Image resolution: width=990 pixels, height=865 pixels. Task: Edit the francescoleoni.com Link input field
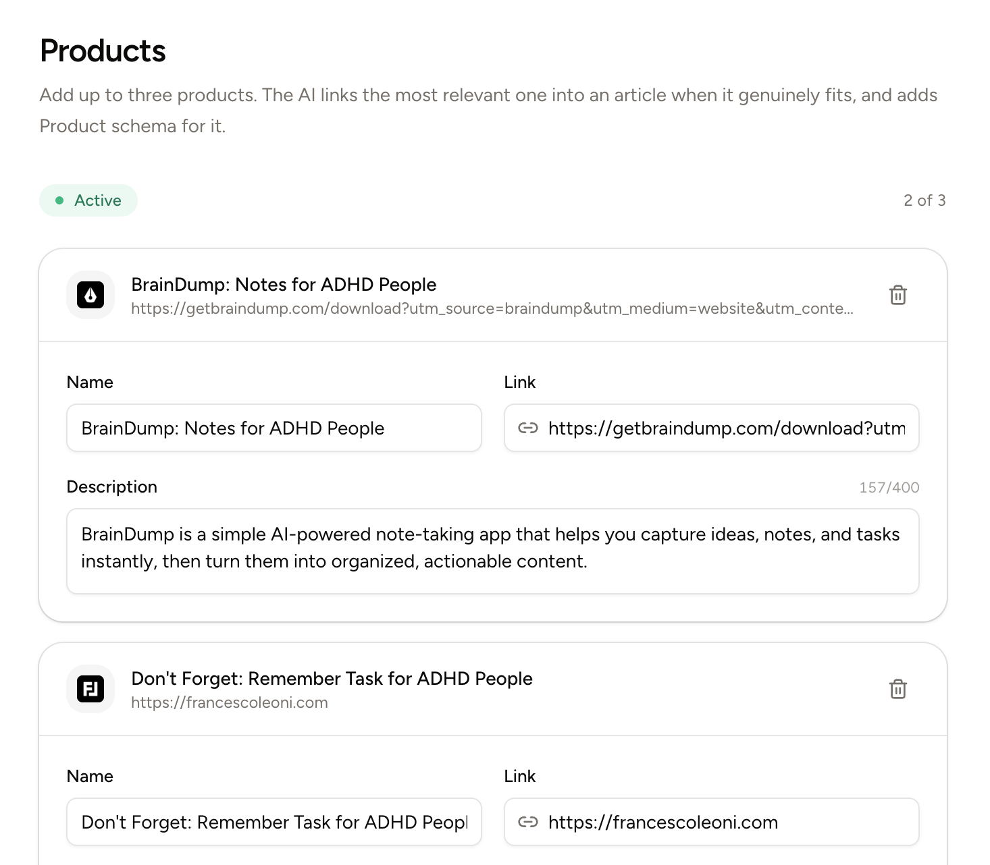tap(712, 822)
